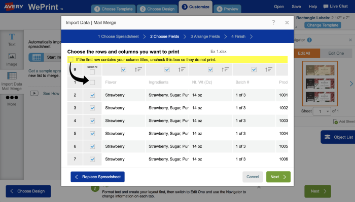Click the bottom Choose Design button
The height and width of the screenshot is (202, 355).
coord(28,191)
